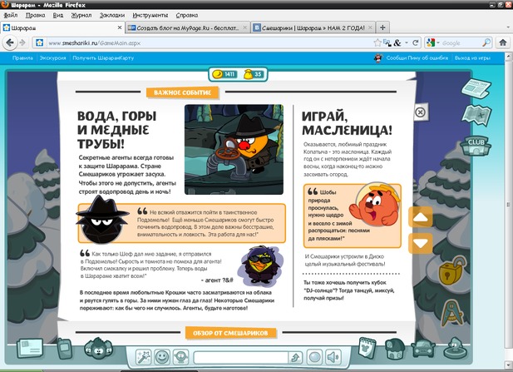
Task: Open the Журнал menu
Action: click(x=81, y=15)
